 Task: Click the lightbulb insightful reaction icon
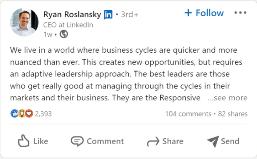22,114
